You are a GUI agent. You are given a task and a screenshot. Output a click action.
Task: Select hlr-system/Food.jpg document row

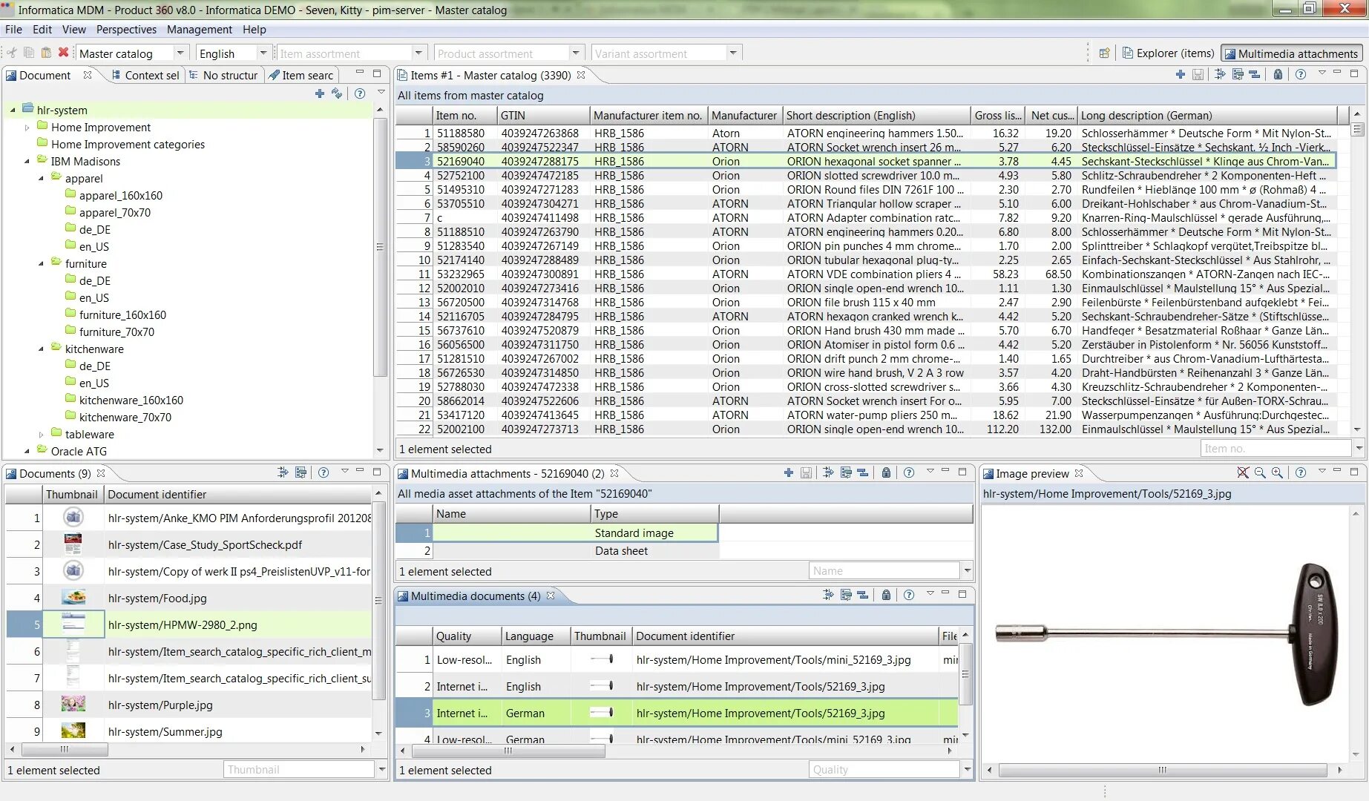[189, 599]
